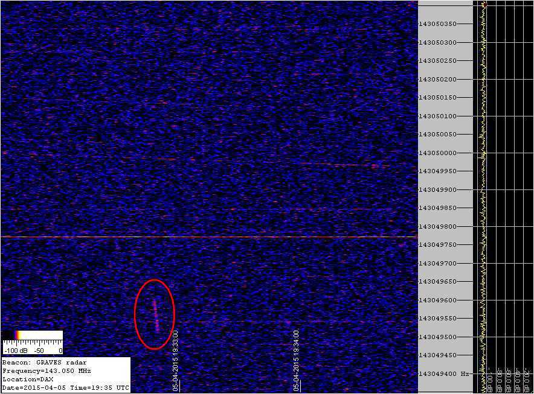Click the 143050100 frequency axis label
Screen dimensions: 534x394
(x=437, y=116)
